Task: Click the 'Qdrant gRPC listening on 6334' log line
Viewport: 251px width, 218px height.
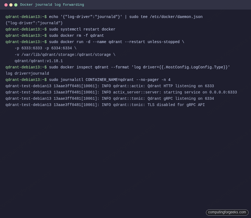Action: click(110, 99)
